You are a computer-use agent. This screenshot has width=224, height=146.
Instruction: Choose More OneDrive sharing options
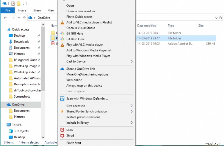(x=97, y=74)
